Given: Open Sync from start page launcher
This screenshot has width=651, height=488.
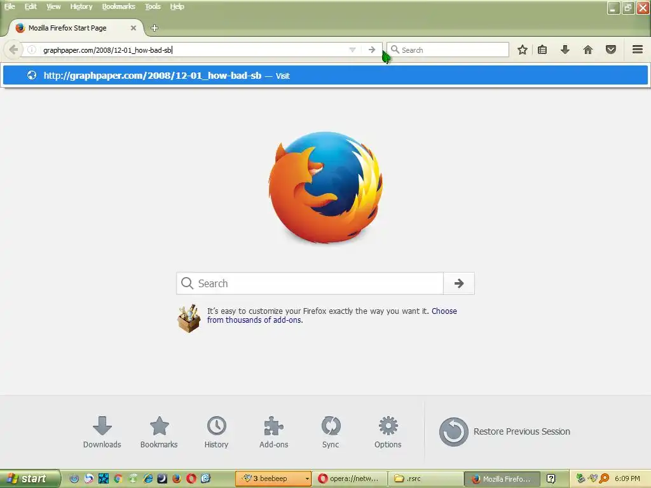Looking at the screenshot, I should point(331,432).
